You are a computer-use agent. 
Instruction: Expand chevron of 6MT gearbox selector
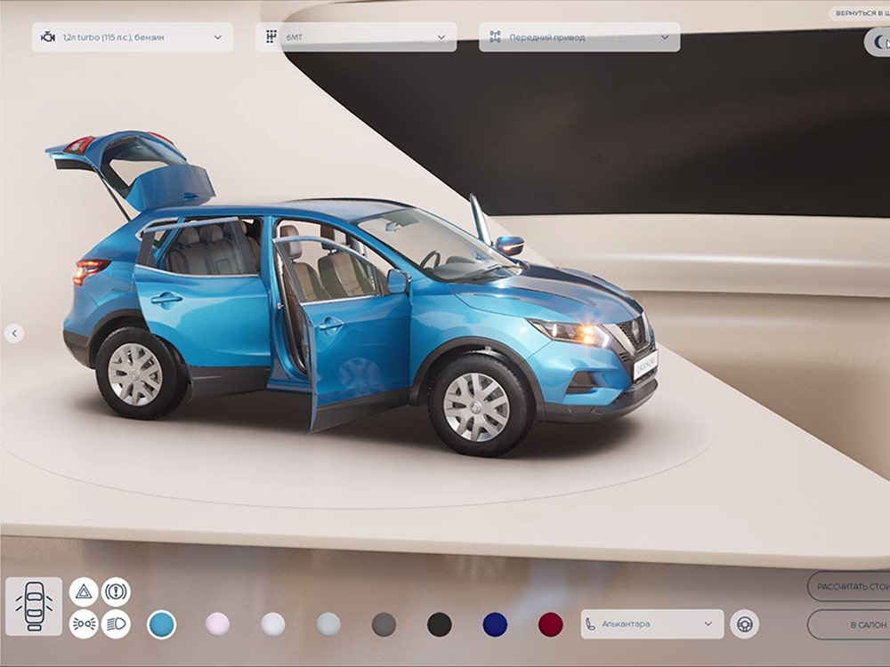441,37
